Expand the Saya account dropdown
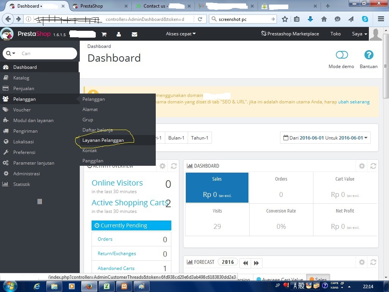This screenshot has width=389, height=292. (x=359, y=34)
